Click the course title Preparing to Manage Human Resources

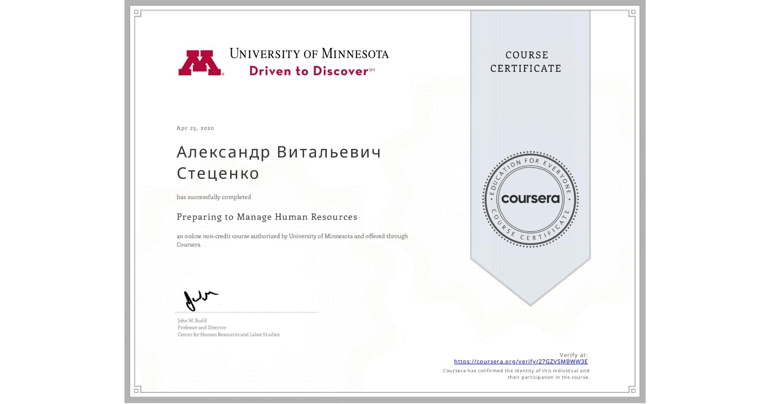pos(267,217)
